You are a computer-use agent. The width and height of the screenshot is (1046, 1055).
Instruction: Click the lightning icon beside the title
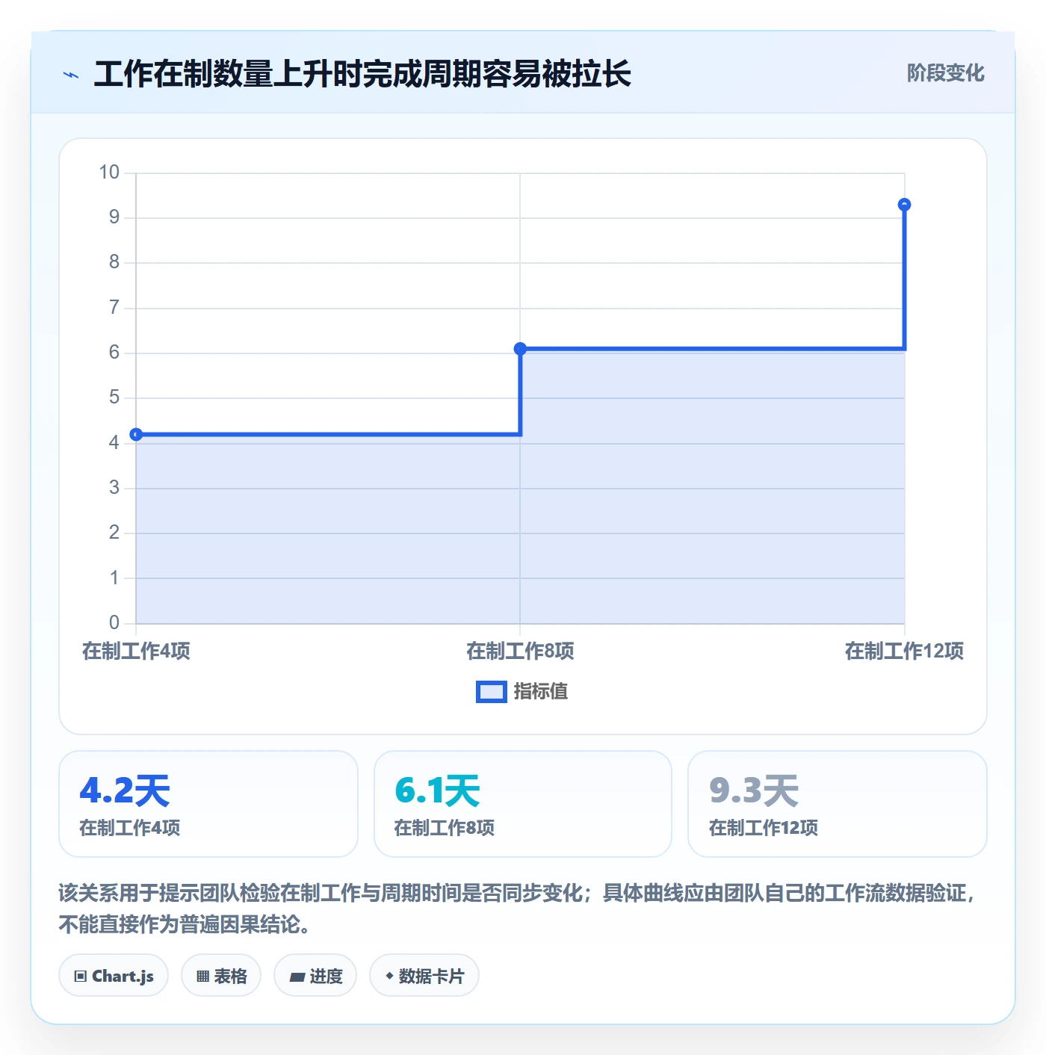pyautogui.click(x=71, y=75)
